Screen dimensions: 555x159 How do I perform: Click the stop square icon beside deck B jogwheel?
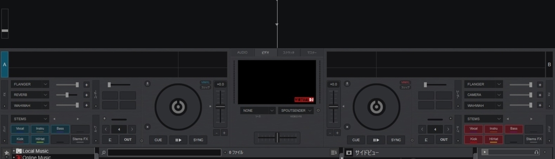point(347,126)
